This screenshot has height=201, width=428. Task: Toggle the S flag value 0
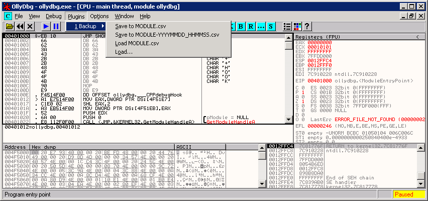304,106
